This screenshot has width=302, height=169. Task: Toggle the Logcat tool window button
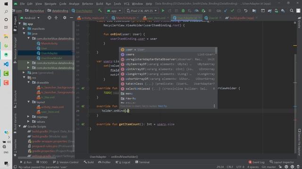pyautogui.click(x=123, y=162)
